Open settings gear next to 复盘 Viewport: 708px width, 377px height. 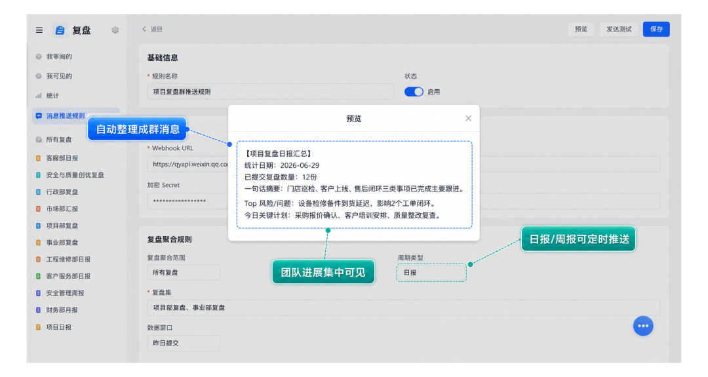tap(115, 30)
